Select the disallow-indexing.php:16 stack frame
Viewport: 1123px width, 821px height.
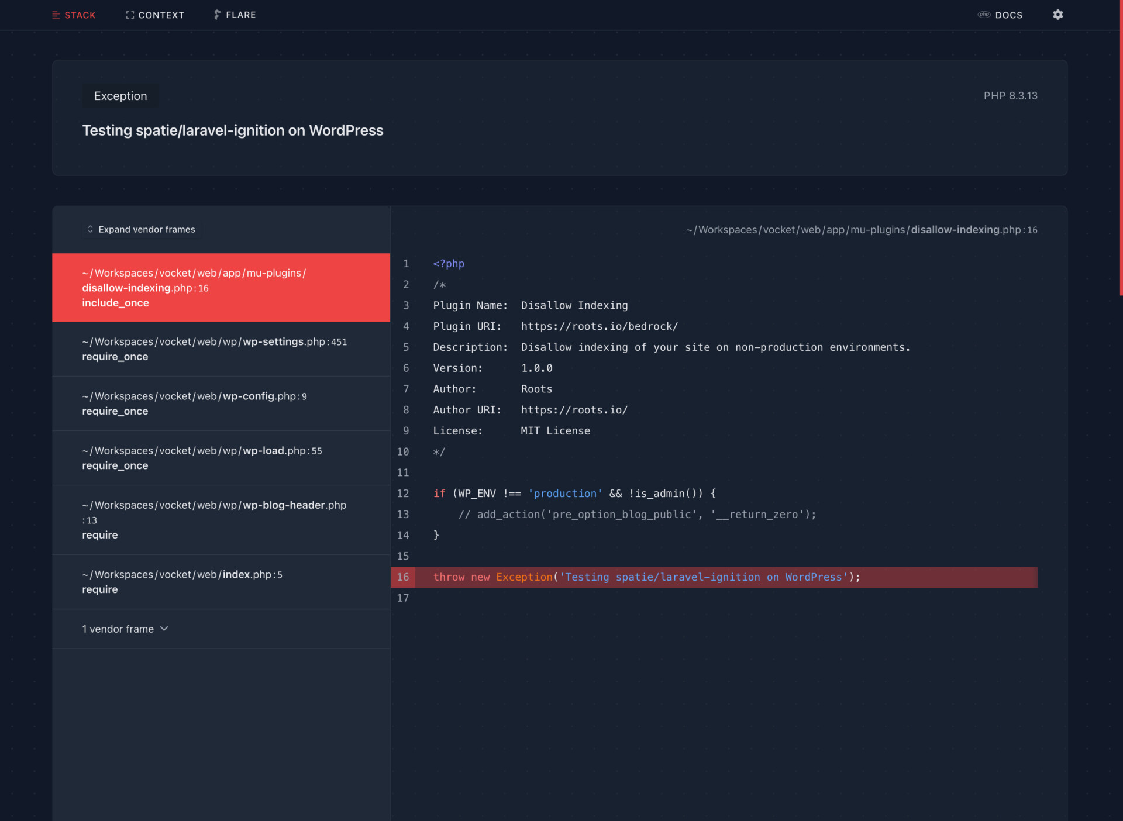[x=221, y=288]
